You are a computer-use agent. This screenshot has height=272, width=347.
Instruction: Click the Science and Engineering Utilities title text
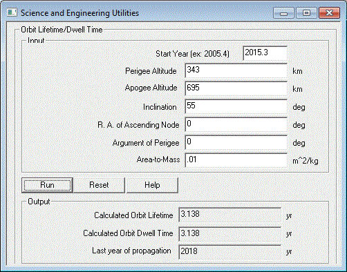pos(79,13)
